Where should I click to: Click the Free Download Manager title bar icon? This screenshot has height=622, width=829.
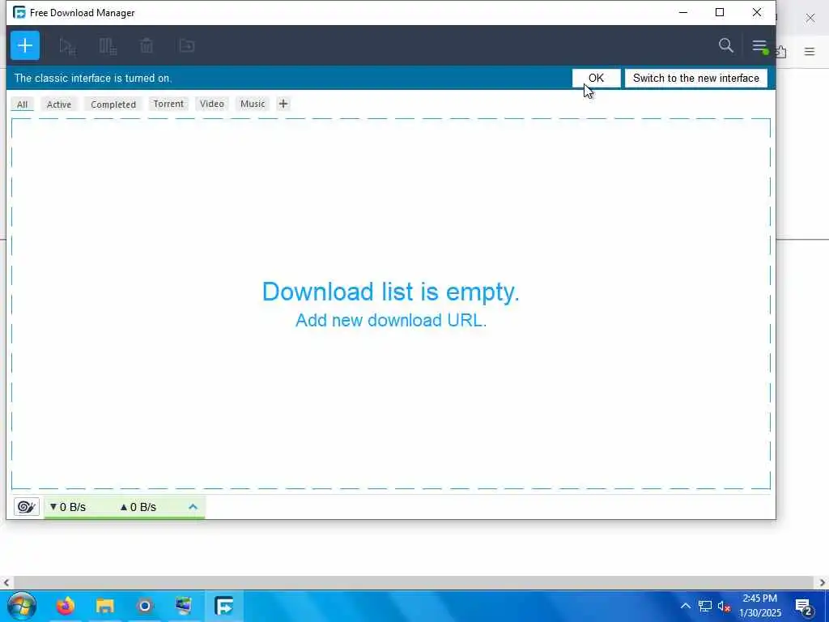19,12
